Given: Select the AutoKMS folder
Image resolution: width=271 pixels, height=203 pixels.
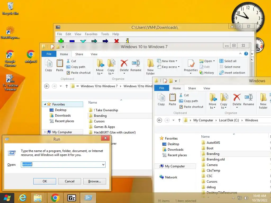Looking at the screenshot, I should (213, 142).
